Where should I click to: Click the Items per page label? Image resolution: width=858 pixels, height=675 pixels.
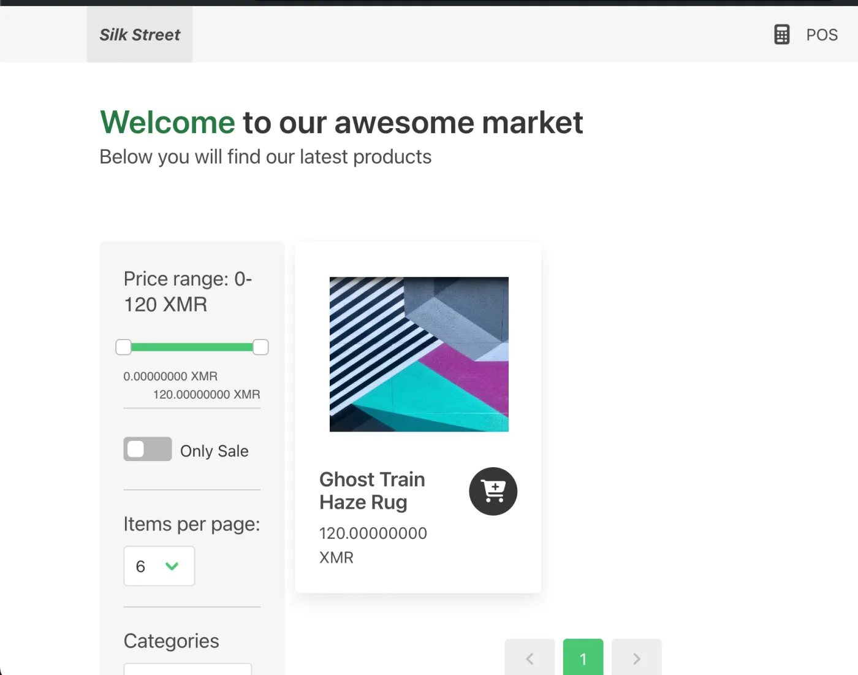[x=192, y=524]
